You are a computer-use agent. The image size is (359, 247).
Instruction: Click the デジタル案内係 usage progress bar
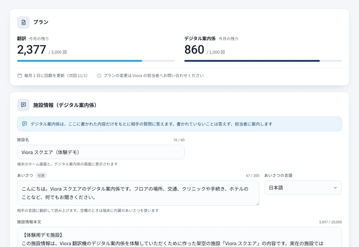click(263, 61)
